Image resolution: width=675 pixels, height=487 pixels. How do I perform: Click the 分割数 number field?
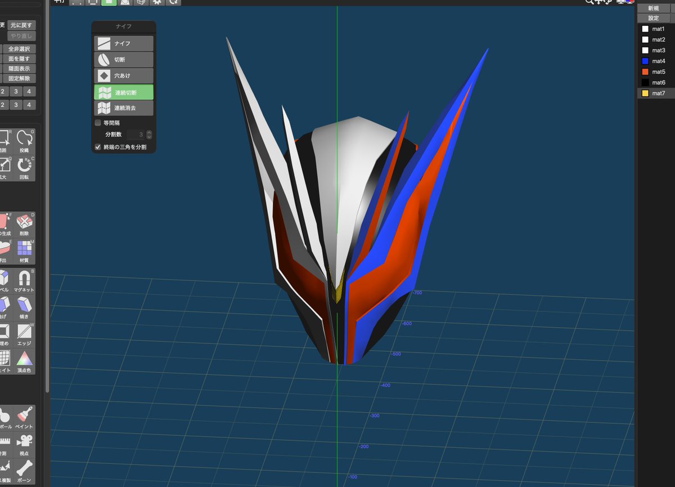pos(136,135)
